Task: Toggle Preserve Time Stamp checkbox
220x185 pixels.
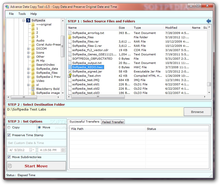Action: pos(9,135)
